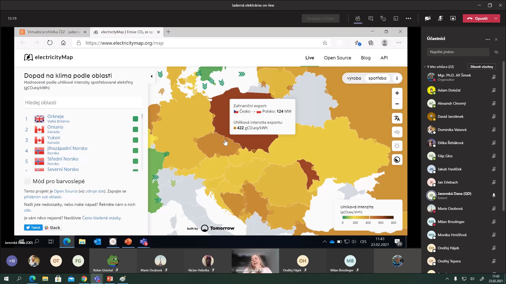Viewport: 506px width, 284px height.
Task: Open dropdown arrow next to Opustit
Action: point(496,18)
